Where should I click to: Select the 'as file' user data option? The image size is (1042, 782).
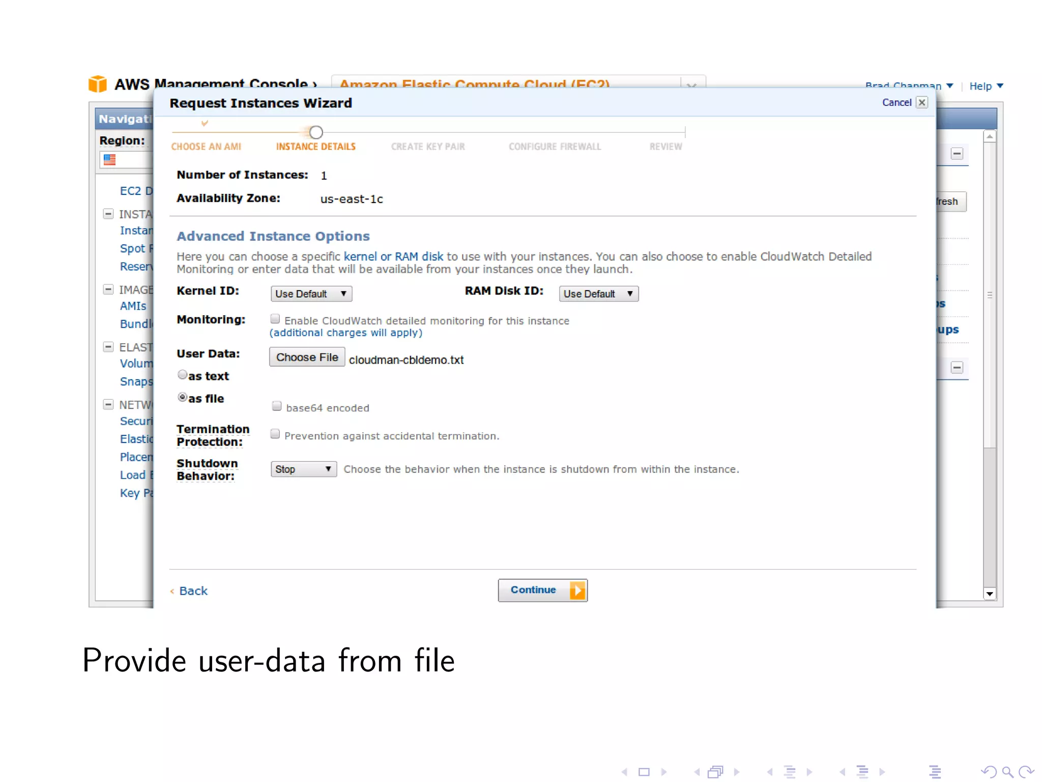[x=182, y=397]
